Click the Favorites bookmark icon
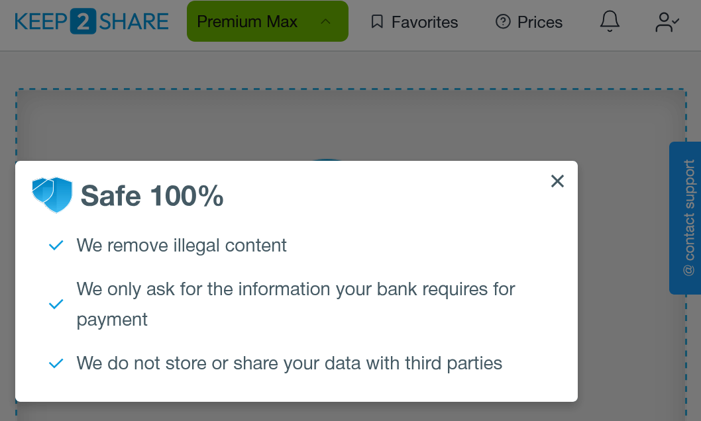Image resolution: width=701 pixels, height=421 pixels. [377, 21]
